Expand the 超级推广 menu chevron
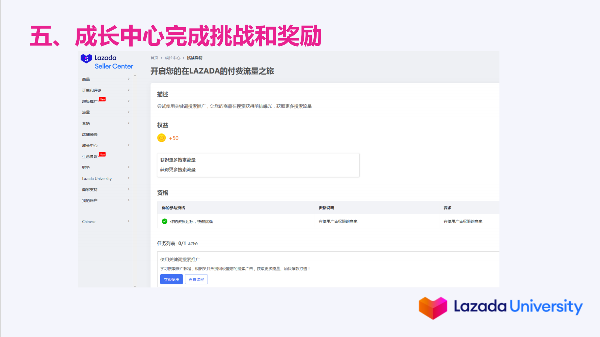This screenshot has height=337, width=600. click(x=129, y=101)
